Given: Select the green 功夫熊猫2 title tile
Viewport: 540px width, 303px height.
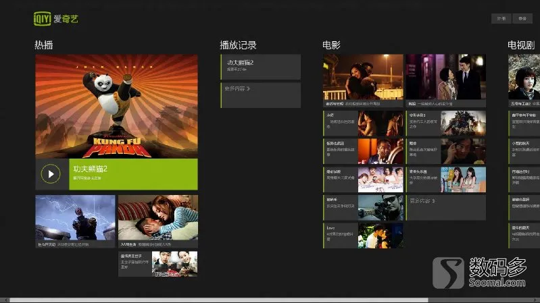Looking at the screenshot, I should click(133, 174).
